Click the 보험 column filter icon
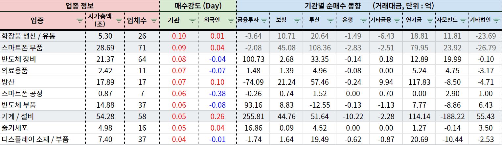The image size is (502, 145). click(x=297, y=20)
